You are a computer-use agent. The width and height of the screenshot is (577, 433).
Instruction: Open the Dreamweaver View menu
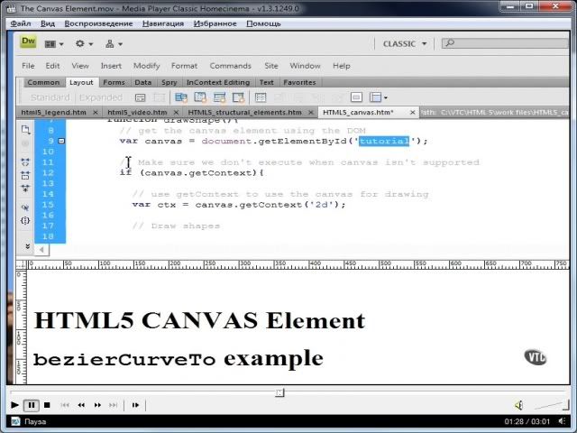coord(80,66)
